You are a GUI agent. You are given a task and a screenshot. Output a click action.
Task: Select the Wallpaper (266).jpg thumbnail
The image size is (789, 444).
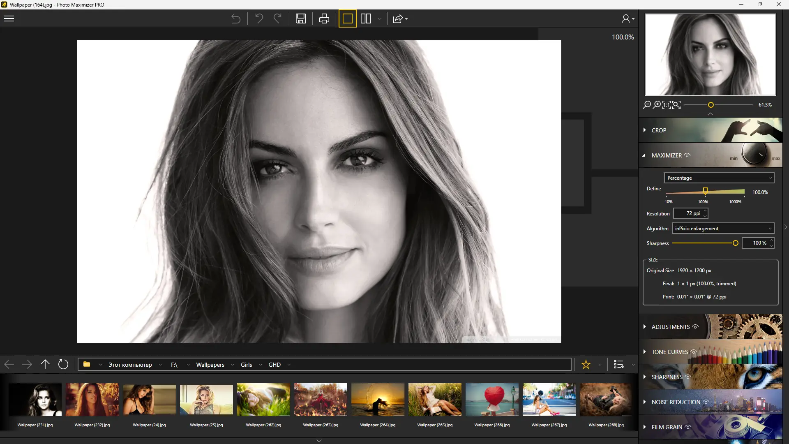coord(492,400)
